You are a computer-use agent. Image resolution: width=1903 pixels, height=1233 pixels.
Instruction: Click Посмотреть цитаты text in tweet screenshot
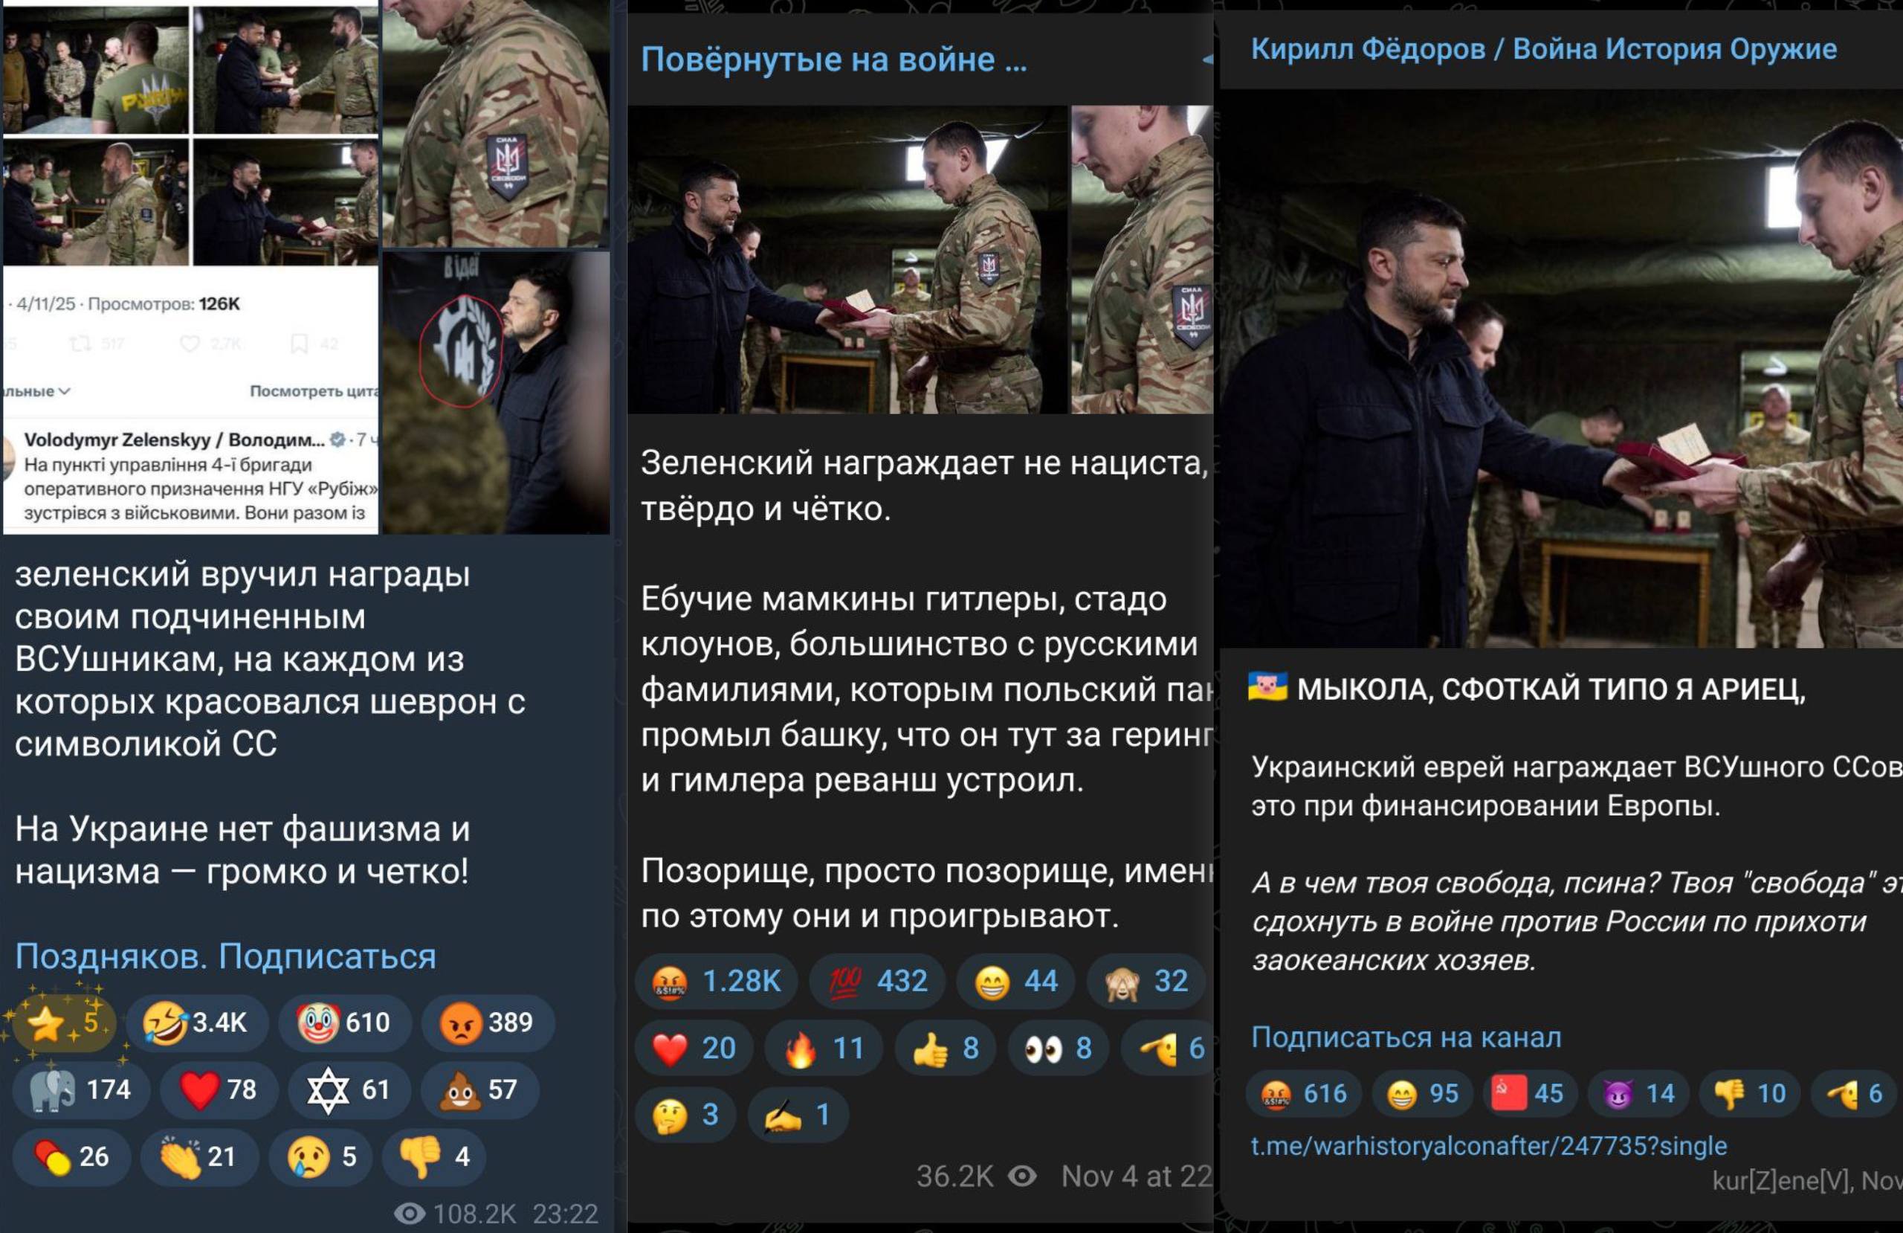(314, 391)
